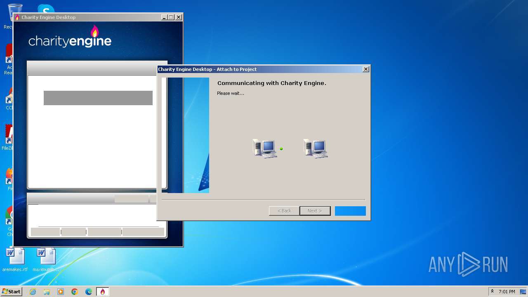The image size is (528, 297).
Task: Launch Internet Explorer from taskbar
Action: coord(33,292)
